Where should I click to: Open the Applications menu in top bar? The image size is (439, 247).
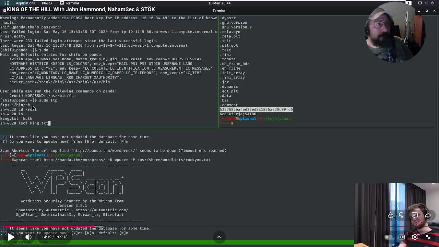[25, 3]
